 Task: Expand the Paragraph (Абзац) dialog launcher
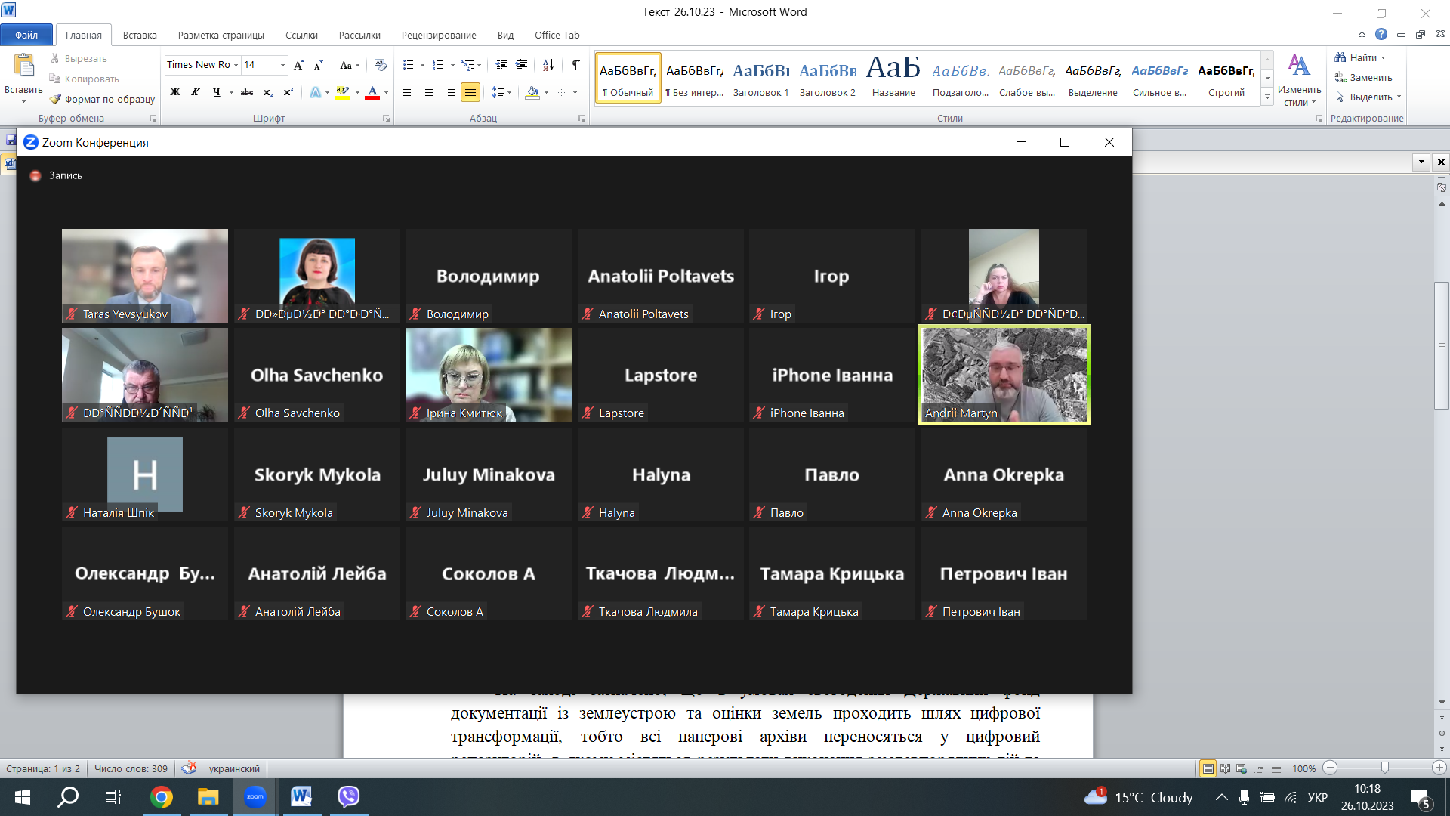pyautogui.click(x=582, y=119)
